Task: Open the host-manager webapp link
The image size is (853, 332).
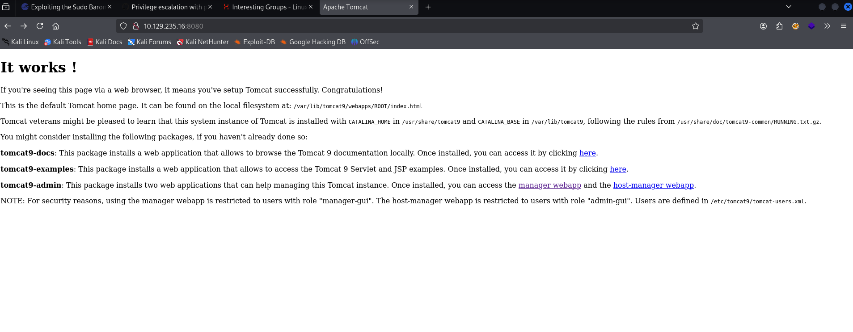Action: (653, 185)
